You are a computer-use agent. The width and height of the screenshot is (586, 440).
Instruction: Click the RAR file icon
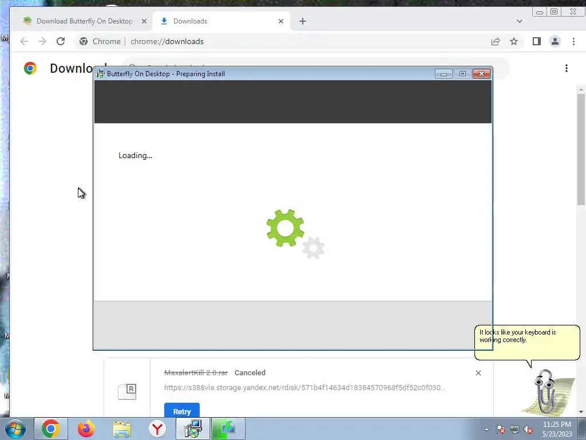(x=127, y=391)
